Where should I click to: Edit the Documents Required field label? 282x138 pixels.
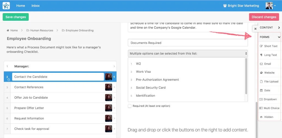188,43
